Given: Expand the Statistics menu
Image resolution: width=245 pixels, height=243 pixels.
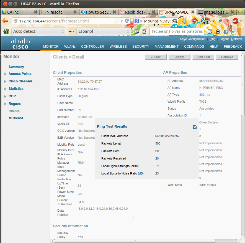Looking at the screenshot, I should (5, 89).
